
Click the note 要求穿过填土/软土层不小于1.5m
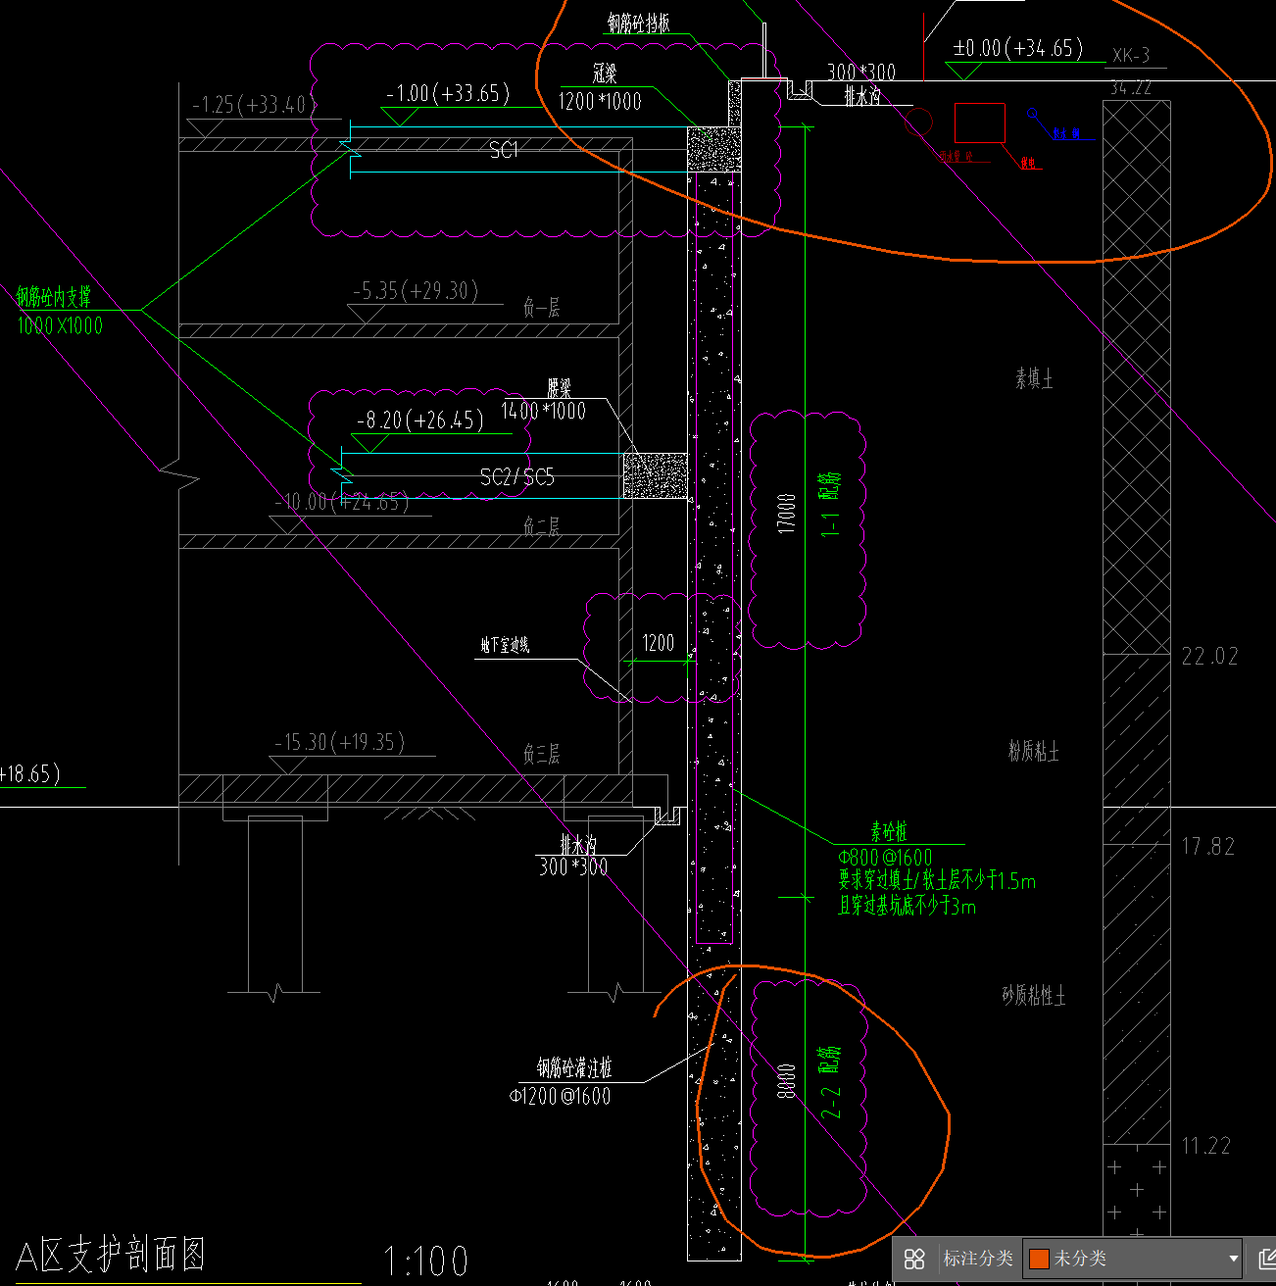937,881
